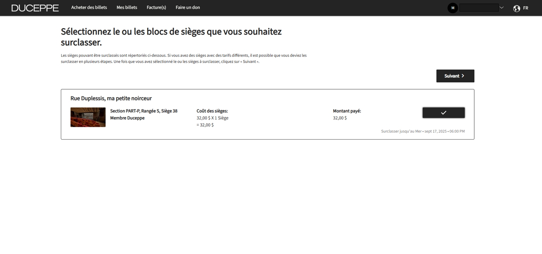The image size is (542, 254).
Task: Click the theatre seats thumbnail image
Action: tap(88, 117)
